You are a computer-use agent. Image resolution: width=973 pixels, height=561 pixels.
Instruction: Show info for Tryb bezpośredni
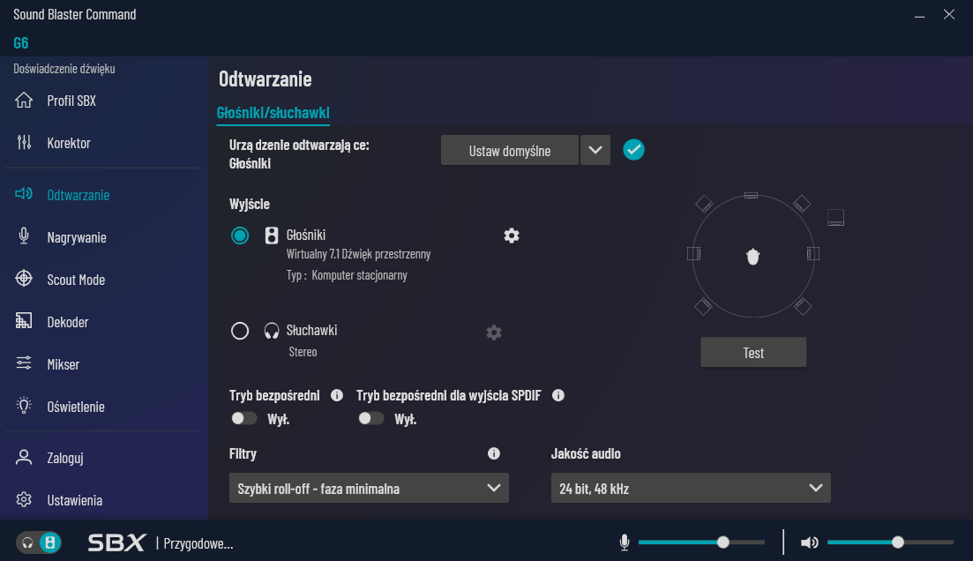point(337,395)
